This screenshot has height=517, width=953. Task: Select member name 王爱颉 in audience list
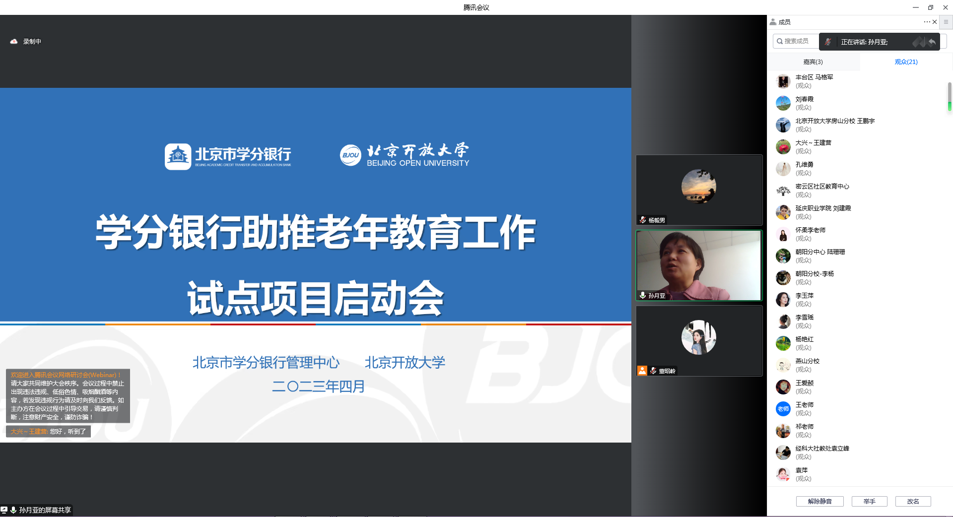coord(805,383)
